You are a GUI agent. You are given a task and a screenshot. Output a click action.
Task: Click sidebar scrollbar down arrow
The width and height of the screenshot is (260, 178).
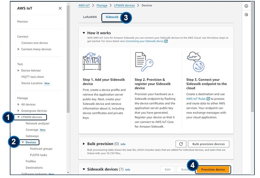click(x=68, y=173)
